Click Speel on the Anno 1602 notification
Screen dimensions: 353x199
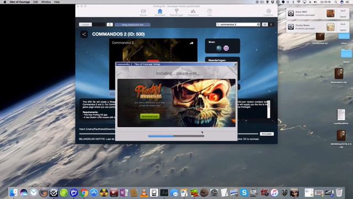[343, 17]
